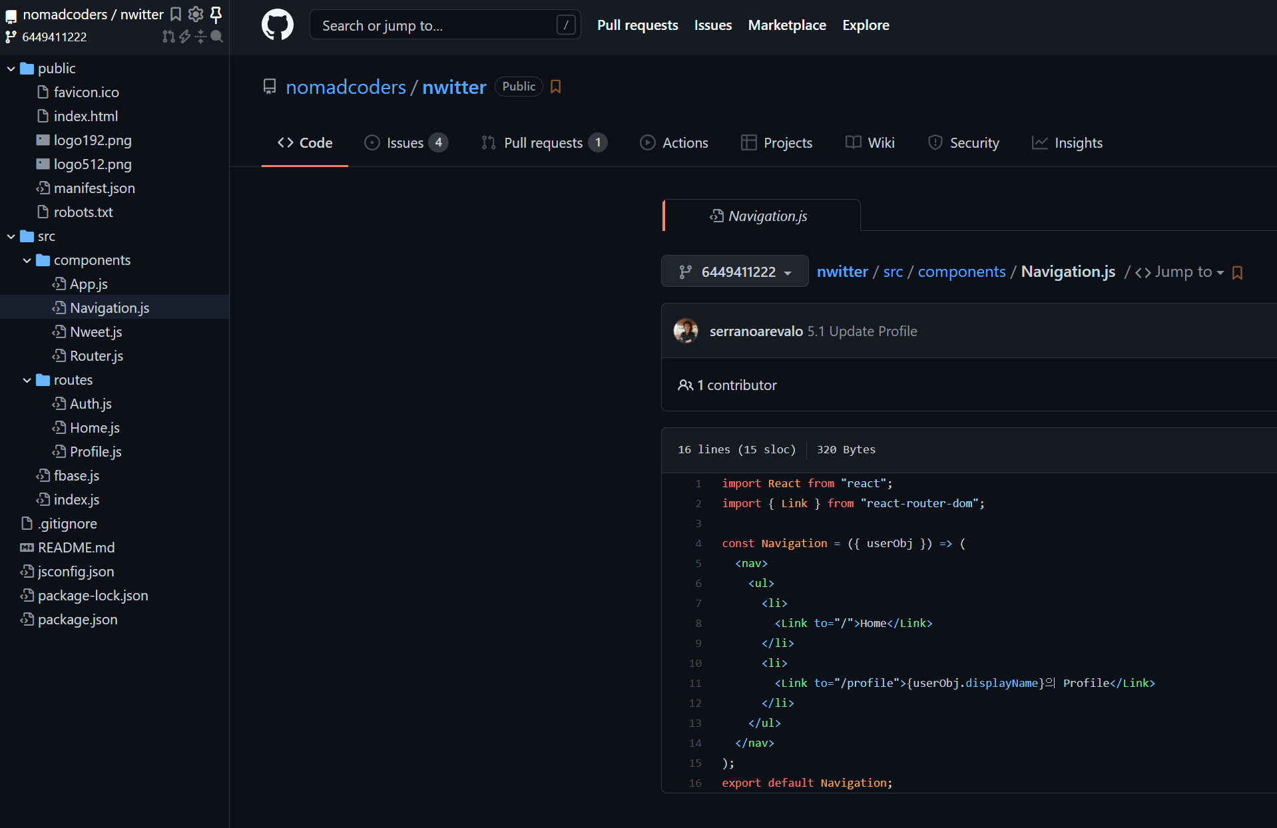
Task: Click the sidebar branch icon beside 6449411222
Action: coord(11,37)
